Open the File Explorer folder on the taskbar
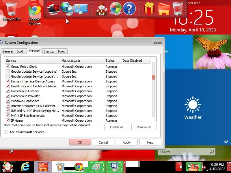 (x=43, y=167)
